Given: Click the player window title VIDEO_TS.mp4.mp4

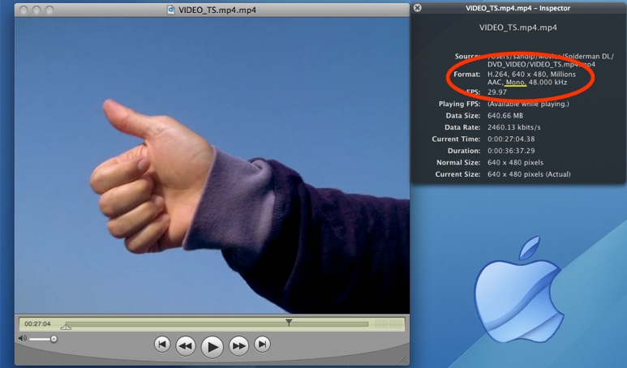Looking at the screenshot, I should tap(217, 10).
